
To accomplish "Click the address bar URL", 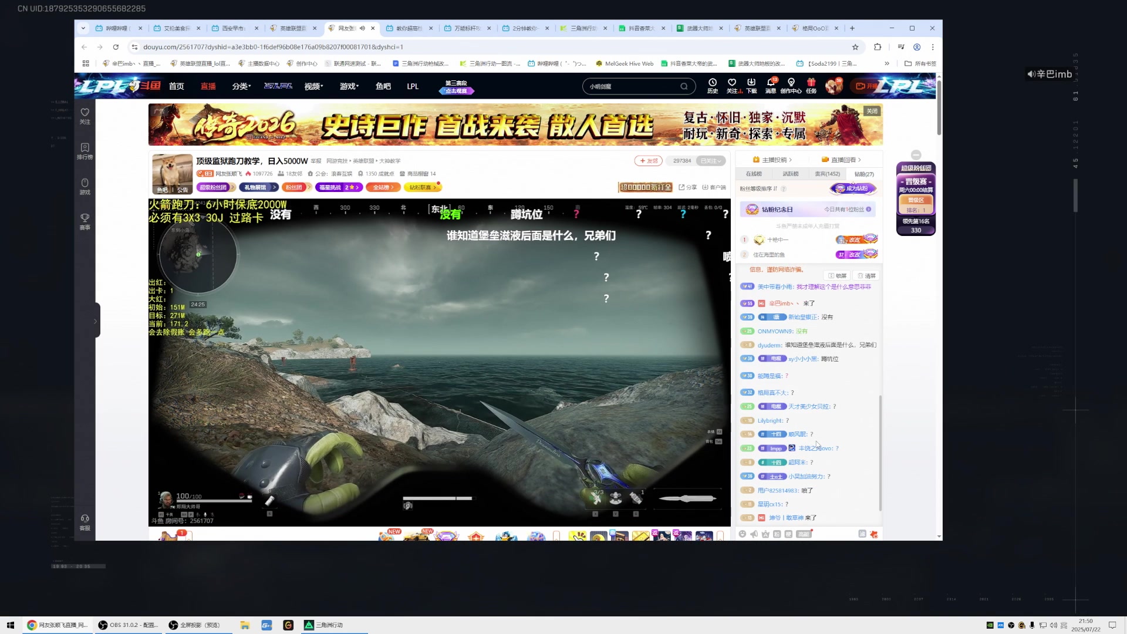I will pyautogui.click(x=273, y=47).
